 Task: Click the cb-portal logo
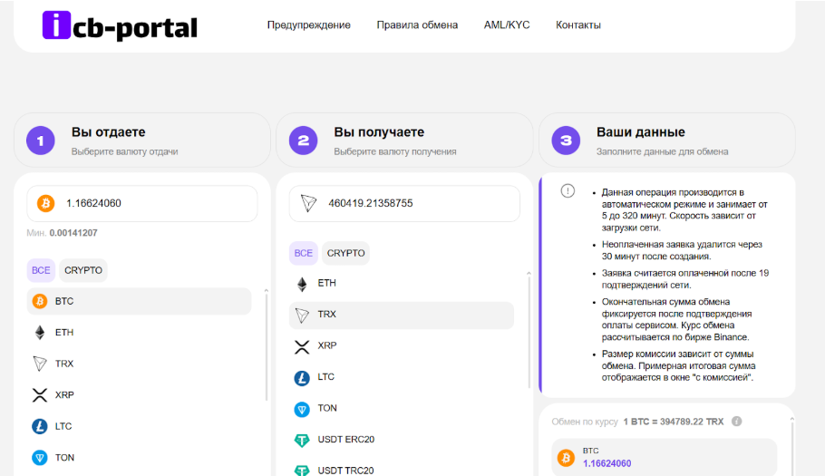tap(120, 25)
